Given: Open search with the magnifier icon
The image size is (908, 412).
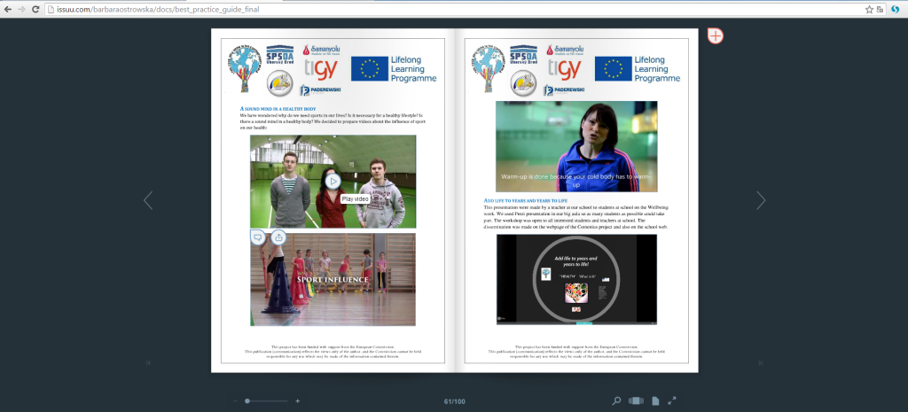Looking at the screenshot, I should pos(617,400).
